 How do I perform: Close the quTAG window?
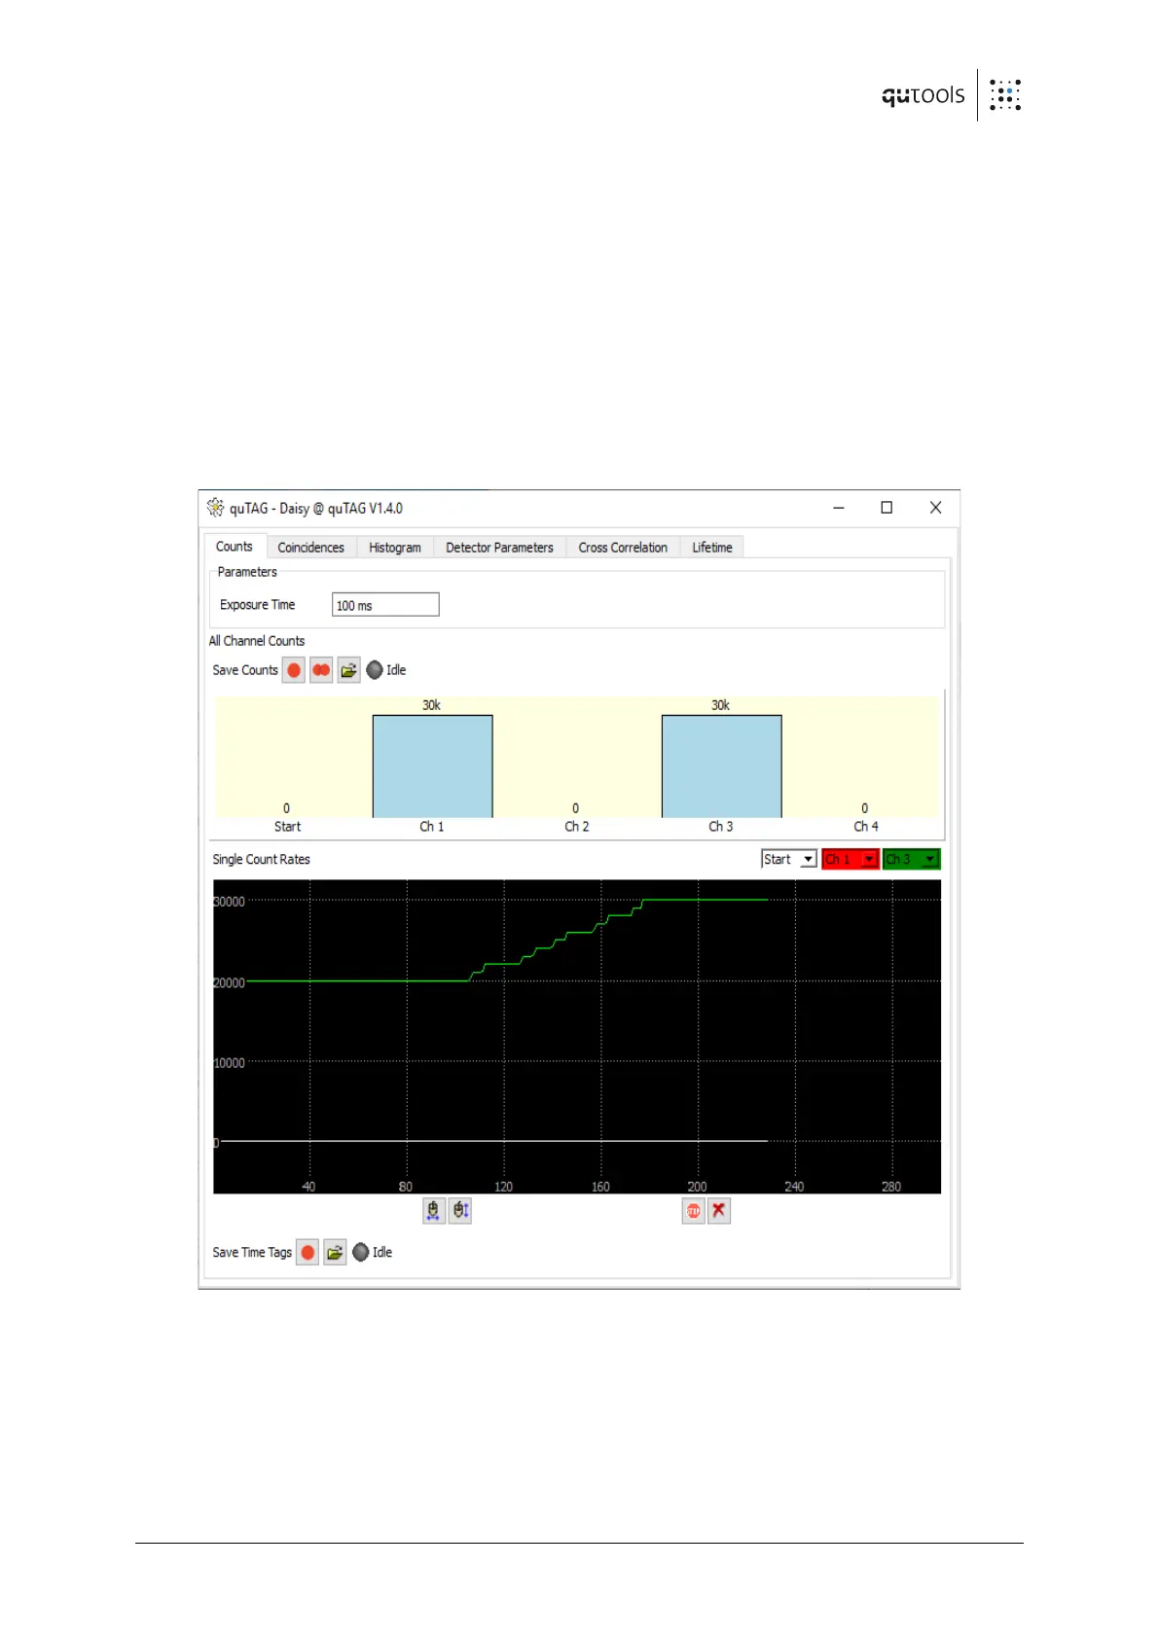click(x=935, y=508)
